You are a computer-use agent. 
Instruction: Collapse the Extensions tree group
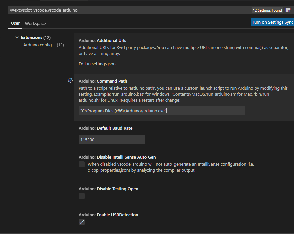[17, 37]
